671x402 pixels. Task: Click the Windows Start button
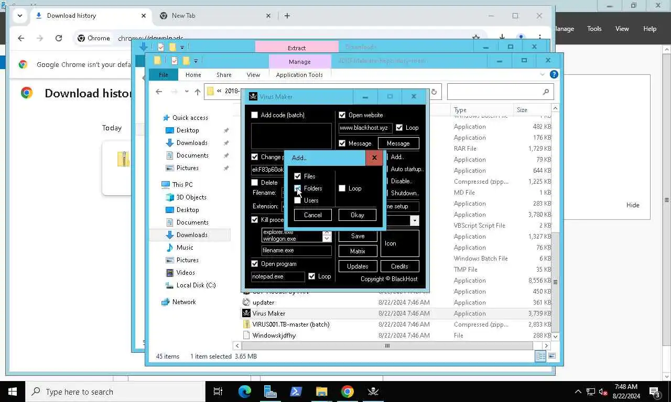pos(13,392)
